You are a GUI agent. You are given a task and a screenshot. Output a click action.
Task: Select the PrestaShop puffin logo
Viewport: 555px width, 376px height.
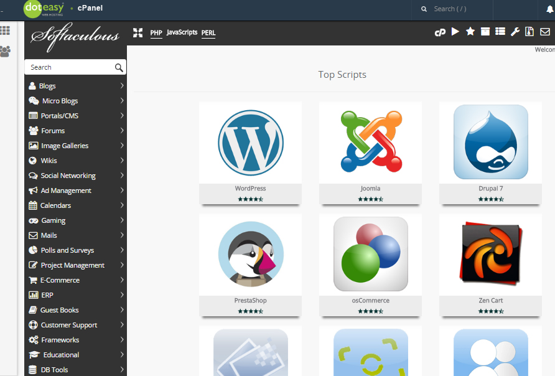251,254
